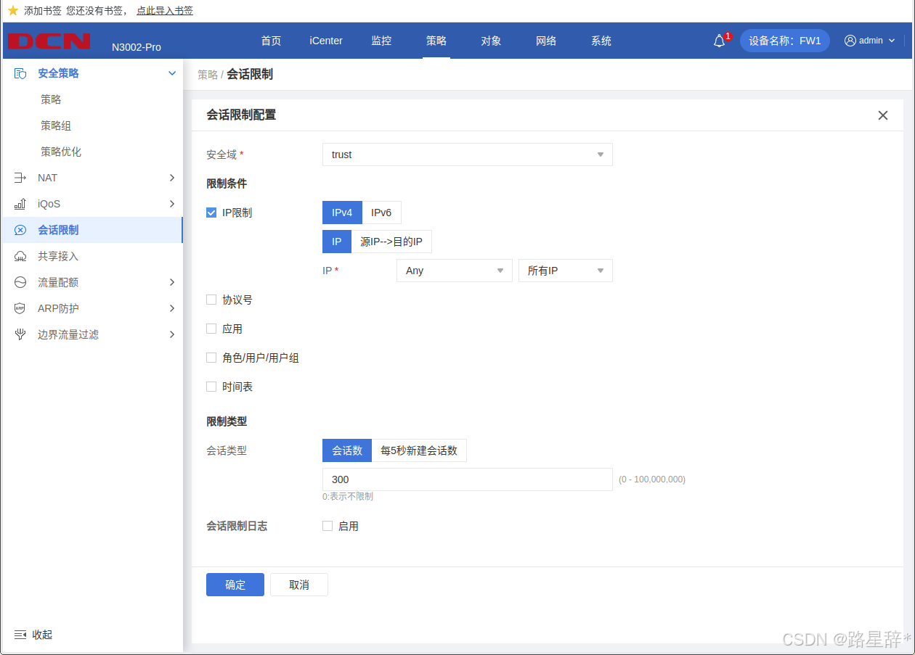
Task: Open the 所有IP dropdown
Action: point(565,271)
